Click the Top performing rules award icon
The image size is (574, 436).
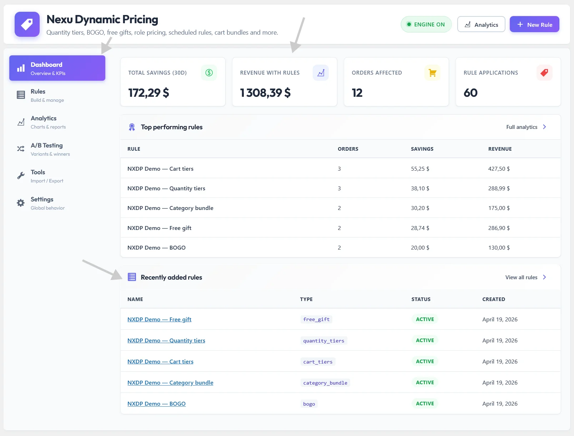pos(132,127)
